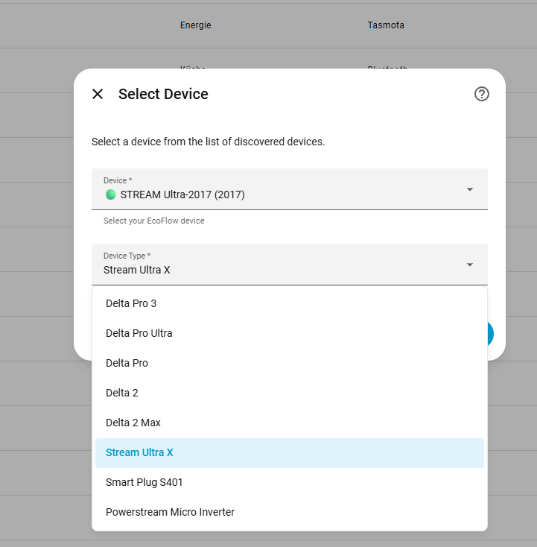Click the green status dot beside STREAM Ultra-2017
Viewport: 537px width, 547px height.
[110, 195]
